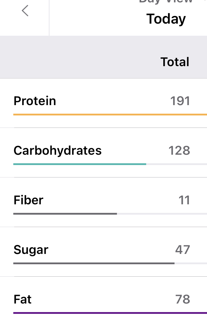Click the unfilled end of the Carbohydrates bar

(x=177, y=164)
